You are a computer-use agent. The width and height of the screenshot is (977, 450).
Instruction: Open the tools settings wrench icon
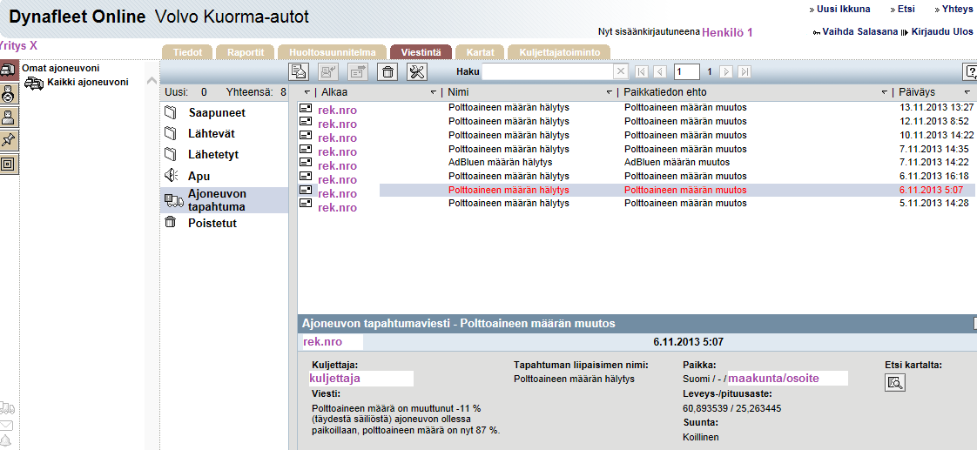(x=417, y=71)
